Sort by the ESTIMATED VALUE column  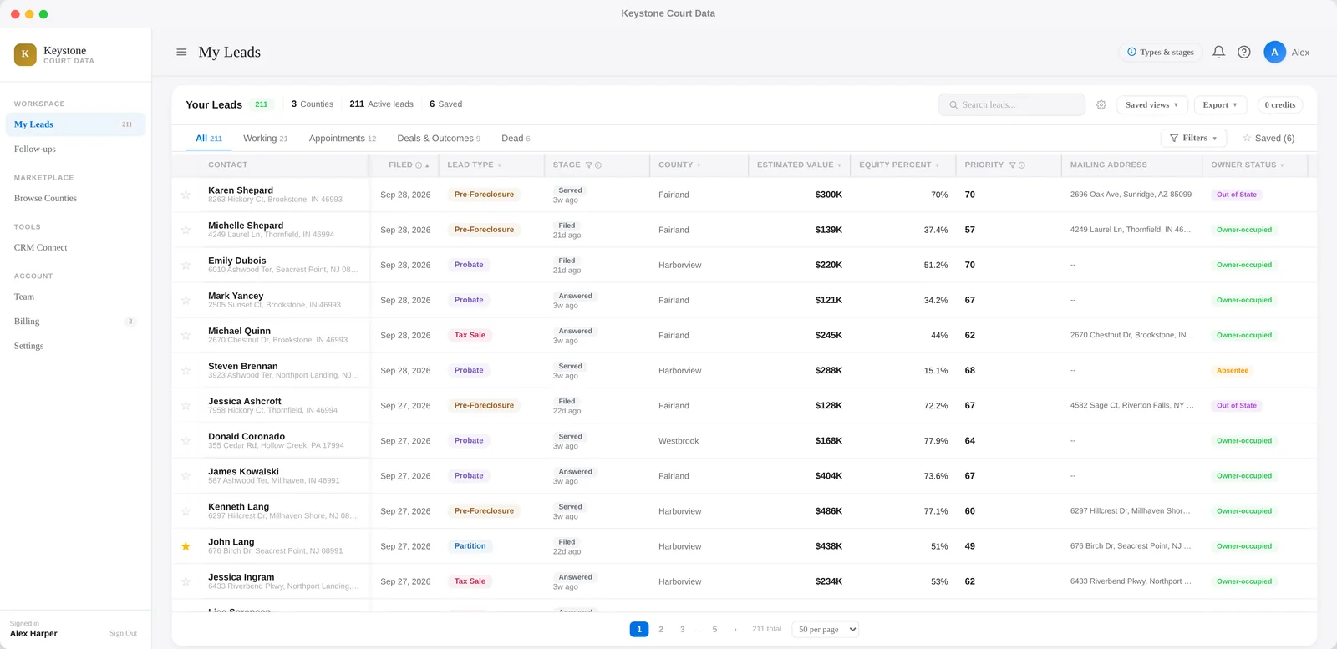799,165
